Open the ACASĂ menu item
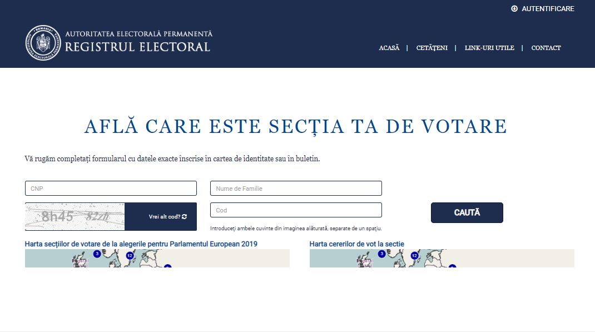The height and width of the screenshot is (332, 595). click(389, 48)
